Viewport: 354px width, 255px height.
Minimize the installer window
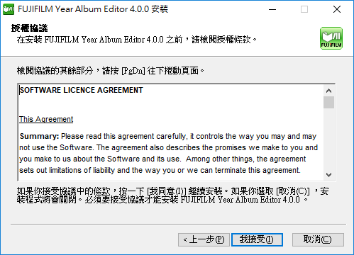click(272, 9)
